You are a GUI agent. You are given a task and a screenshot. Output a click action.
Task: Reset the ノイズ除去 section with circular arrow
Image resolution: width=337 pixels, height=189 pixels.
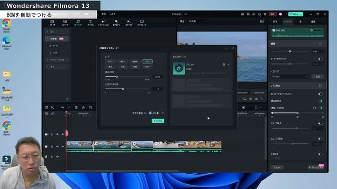coord(320,86)
